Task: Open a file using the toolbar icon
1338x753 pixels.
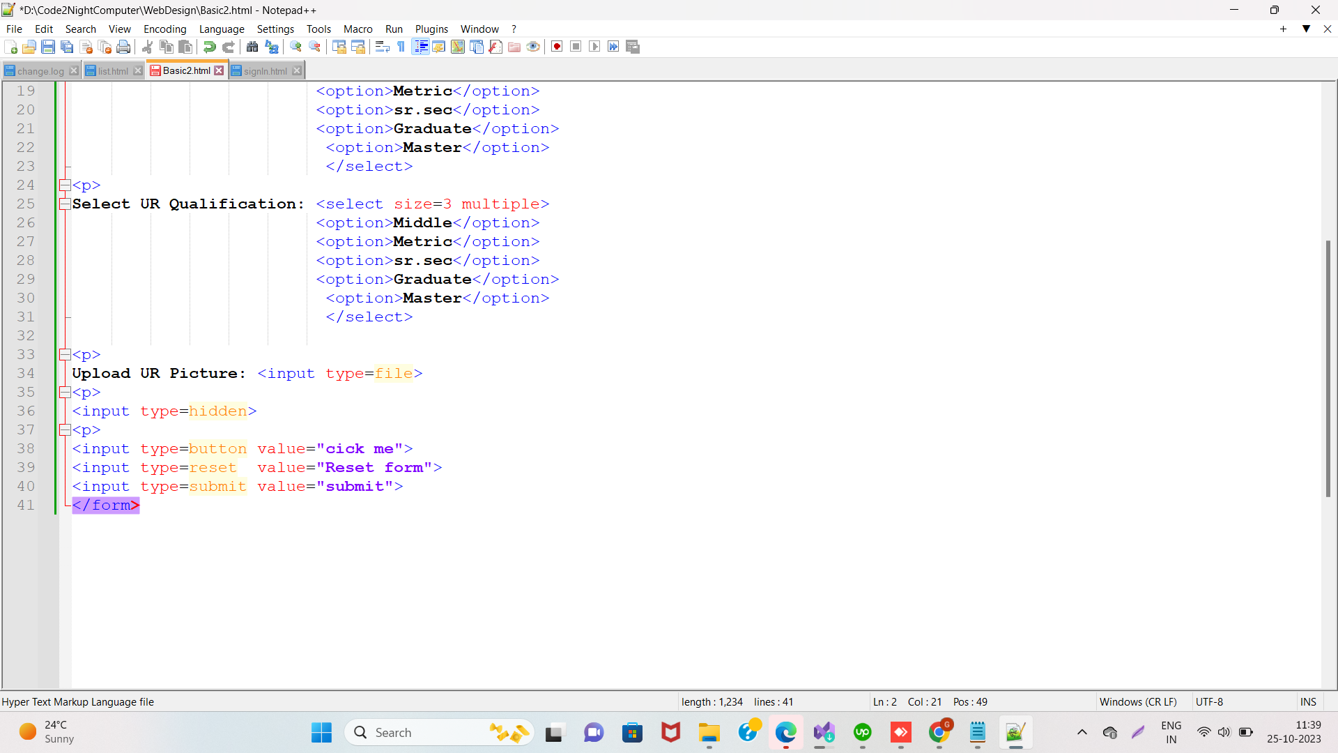Action: (x=29, y=47)
